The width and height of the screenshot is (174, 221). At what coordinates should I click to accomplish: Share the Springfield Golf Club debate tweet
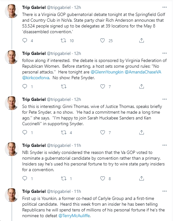pos(141,41)
